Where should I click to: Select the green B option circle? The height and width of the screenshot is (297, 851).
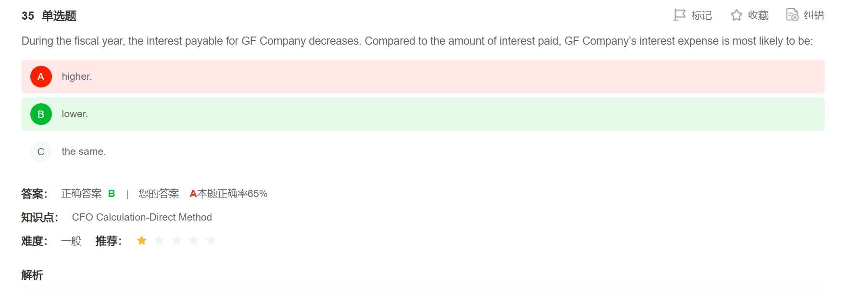pos(41,114)
